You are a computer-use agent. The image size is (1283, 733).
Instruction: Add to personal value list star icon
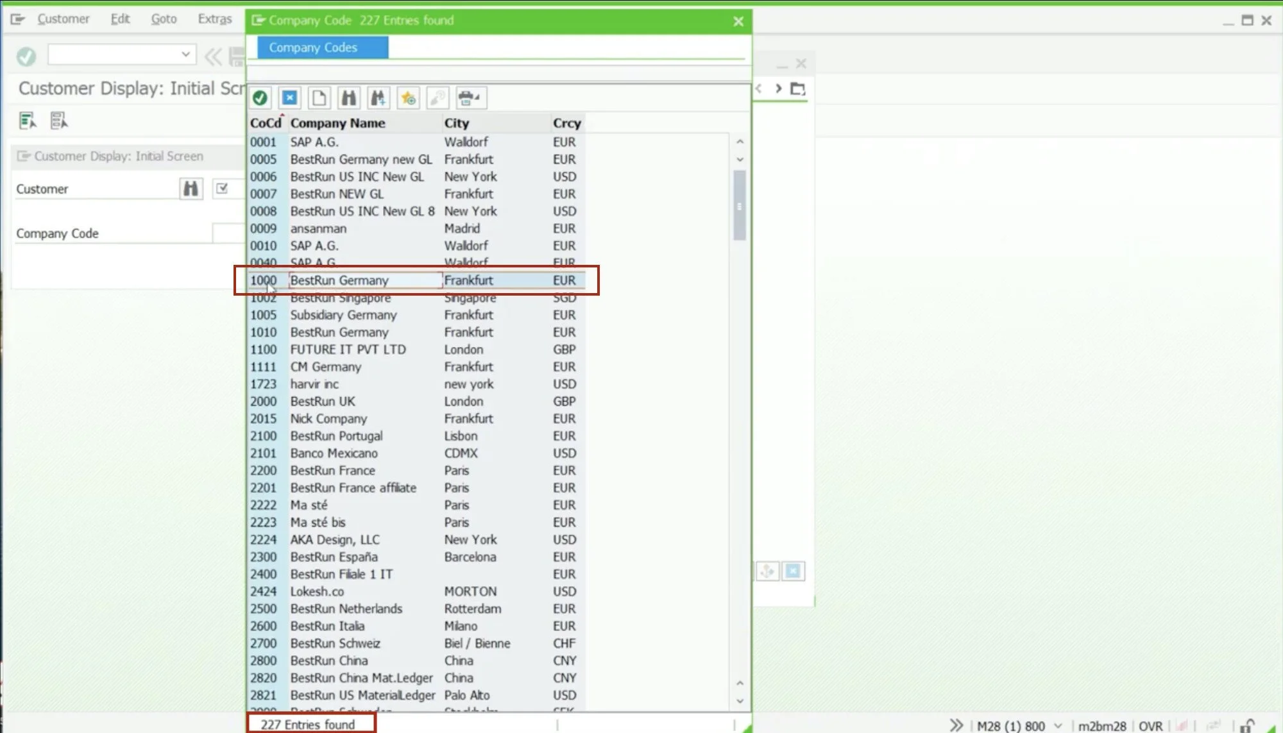coord(408,98)
